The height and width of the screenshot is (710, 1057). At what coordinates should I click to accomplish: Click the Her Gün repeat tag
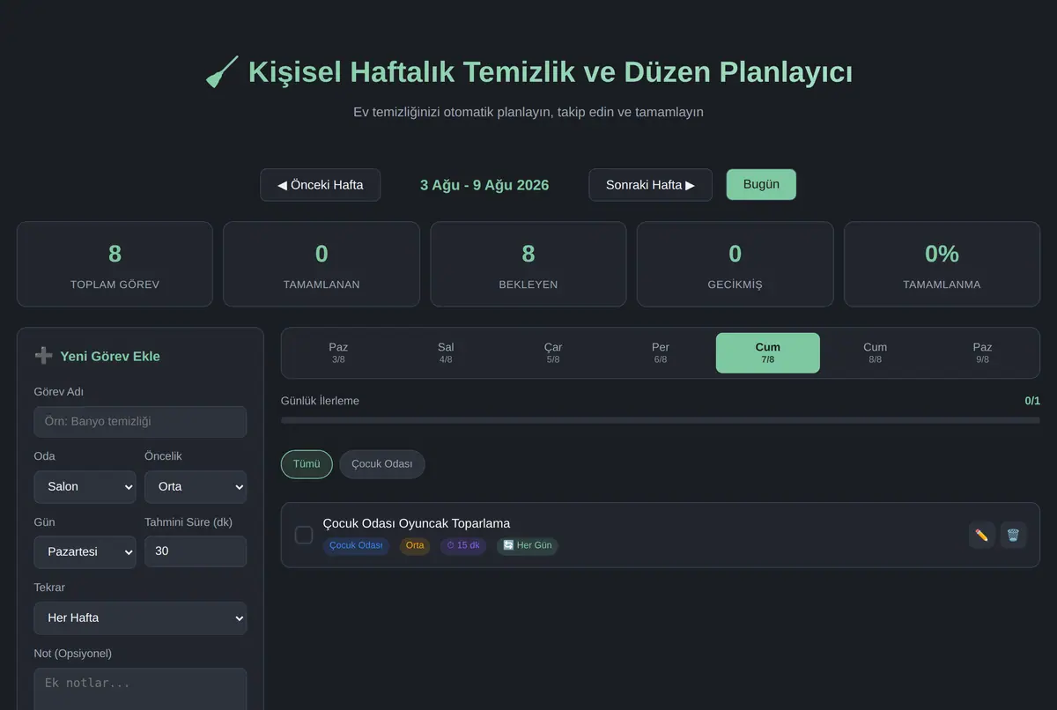coord(528,546)
